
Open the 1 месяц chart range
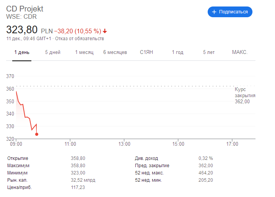pyautogui.click(x=85, y=52)
